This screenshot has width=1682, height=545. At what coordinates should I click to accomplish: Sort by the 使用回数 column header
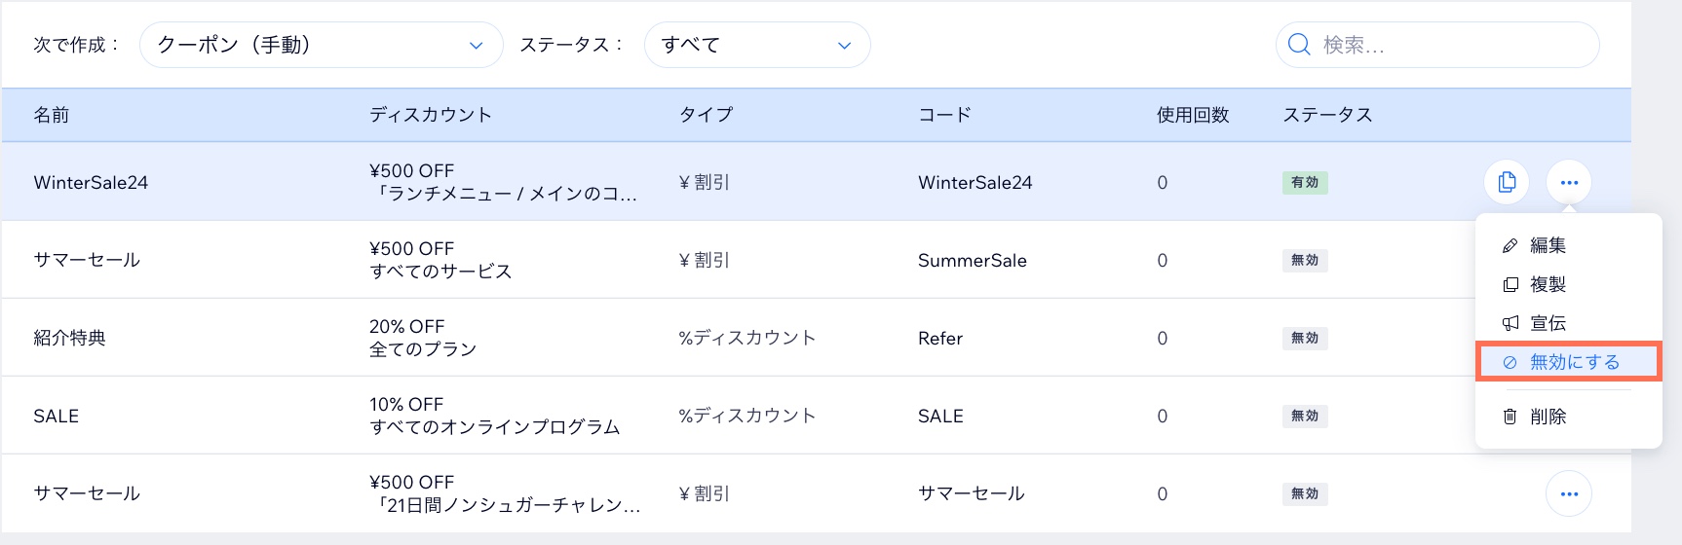point(1193,115)
